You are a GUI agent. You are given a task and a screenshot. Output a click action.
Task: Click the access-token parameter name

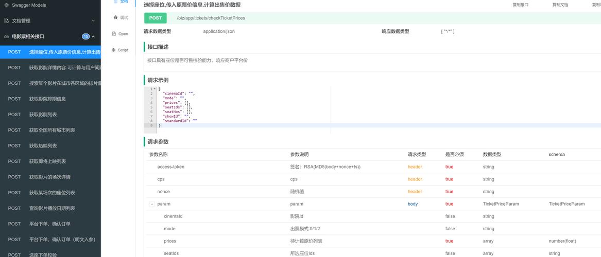pos(171,167)
